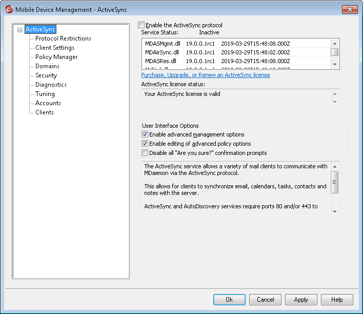Open Diagnostics page
The height and width of the screenshot is (314, 363).
(x=51, y=85)
